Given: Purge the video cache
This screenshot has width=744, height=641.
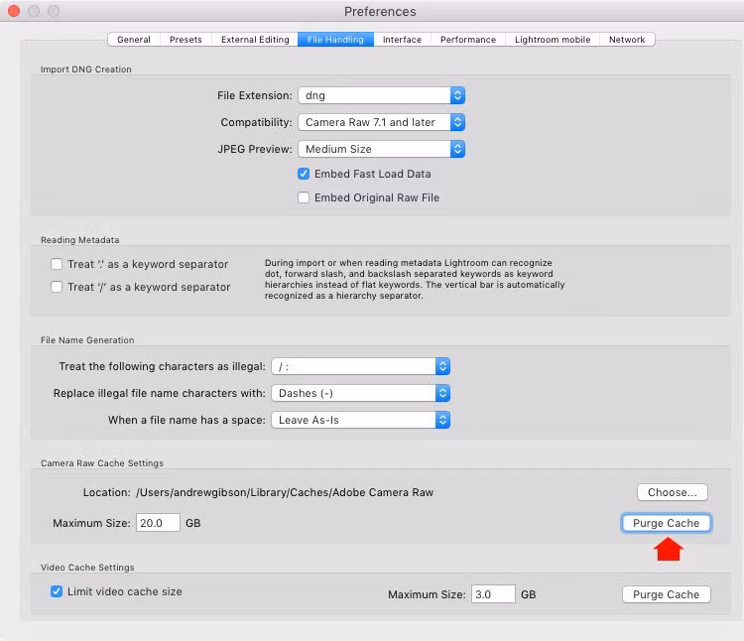Looking at the screenshot, I should pos(667,594).
